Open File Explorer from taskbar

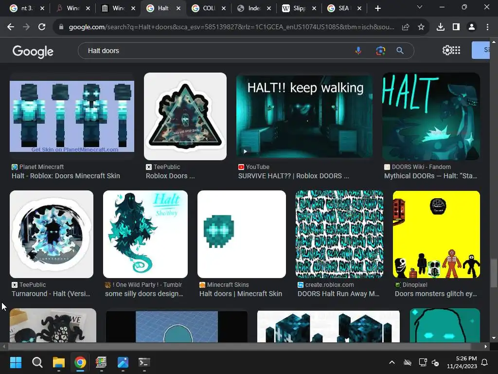pos(59,362)
